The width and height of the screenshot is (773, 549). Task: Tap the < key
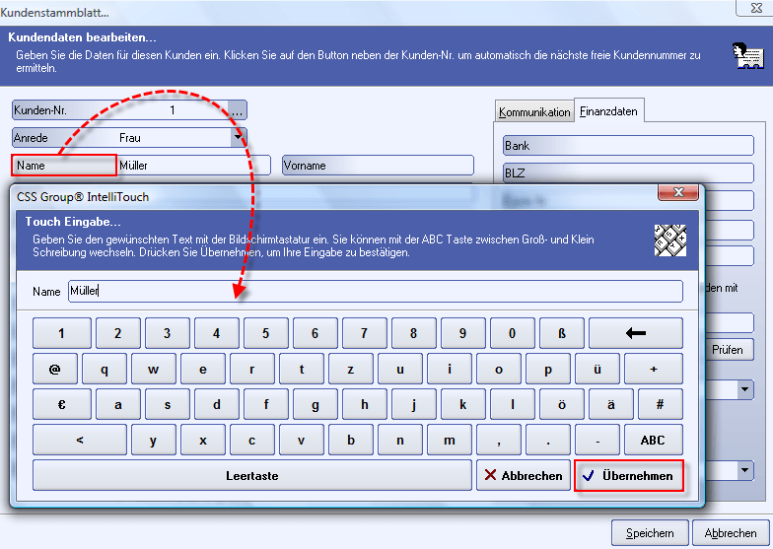coord(79,440)
